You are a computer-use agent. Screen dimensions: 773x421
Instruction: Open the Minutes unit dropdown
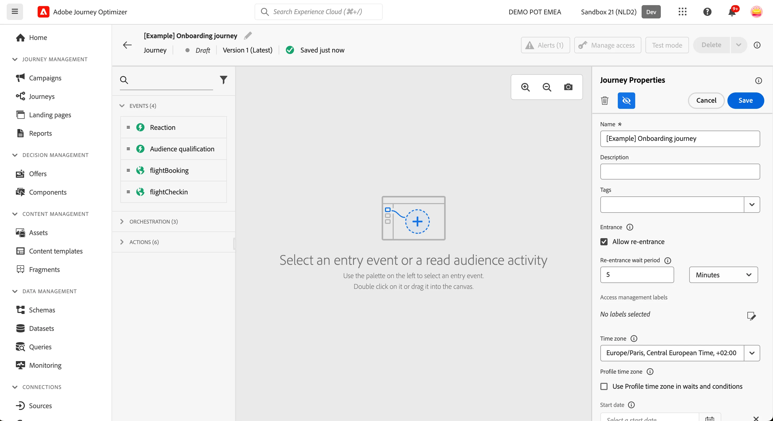point(723,275)
